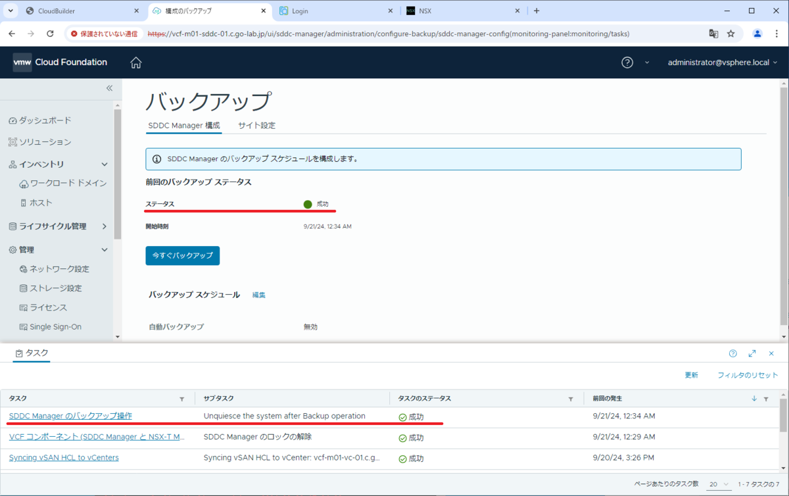Click the info icon in schedule banner

click(x=157, y=159)
